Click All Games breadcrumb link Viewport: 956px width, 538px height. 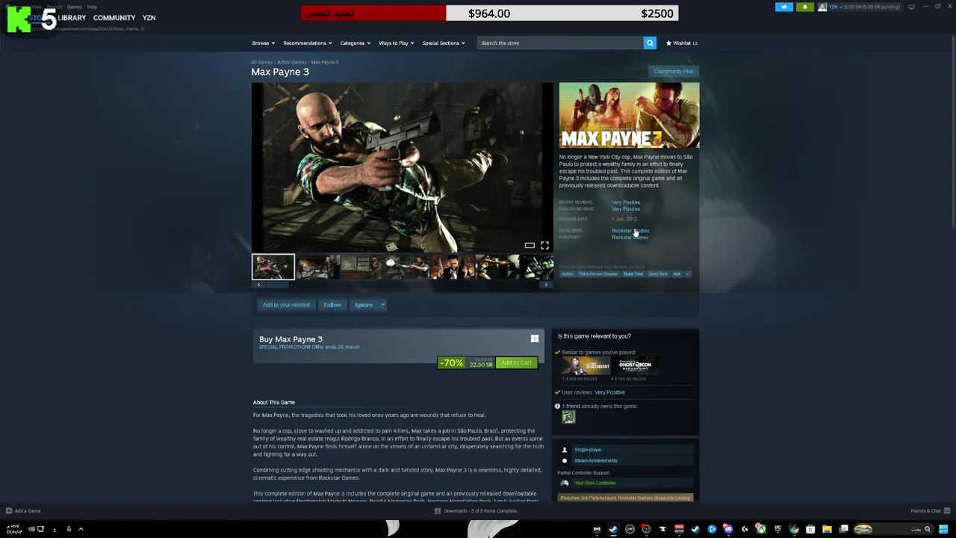[x=261, y=62]
